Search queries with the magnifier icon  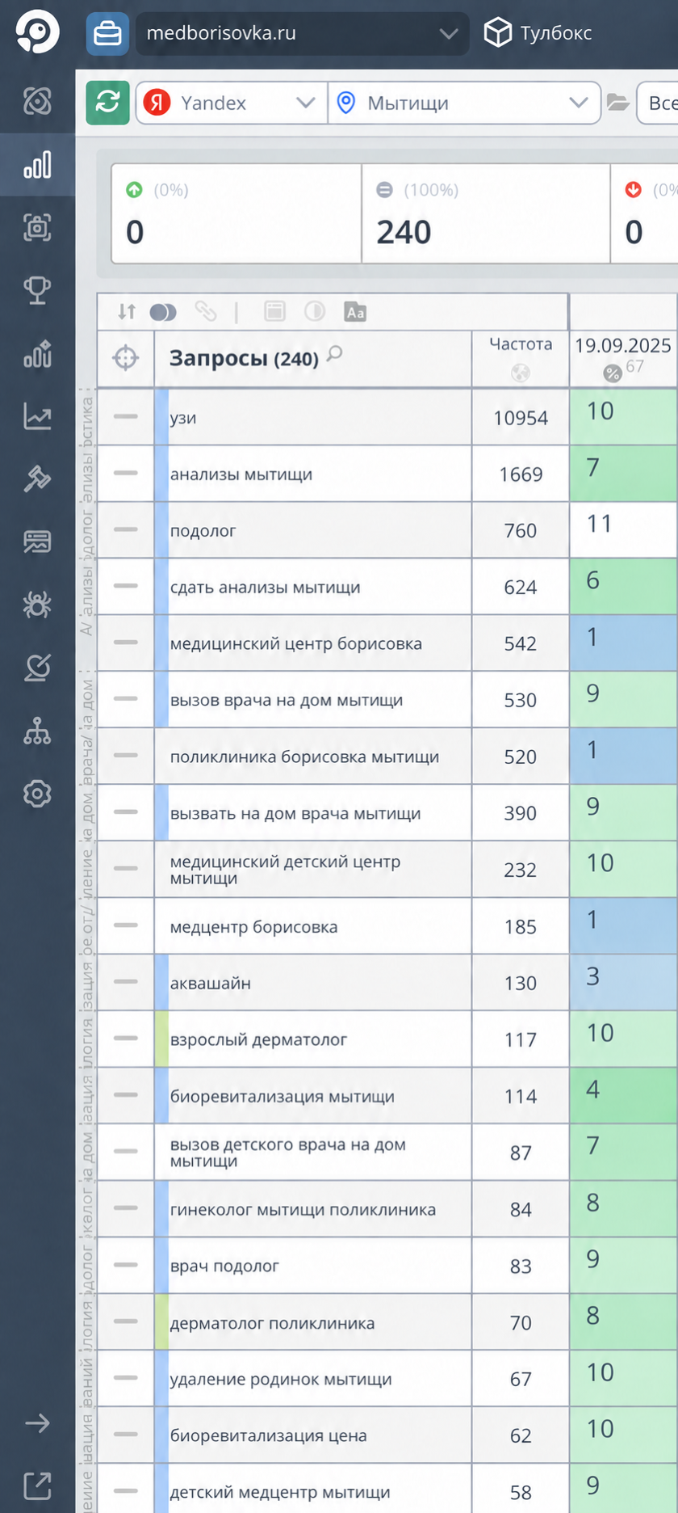[x=335, y=353]
